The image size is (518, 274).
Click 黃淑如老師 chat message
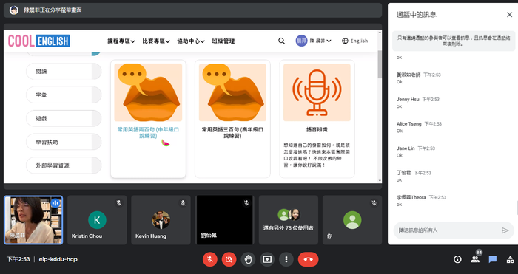point(419,78)
